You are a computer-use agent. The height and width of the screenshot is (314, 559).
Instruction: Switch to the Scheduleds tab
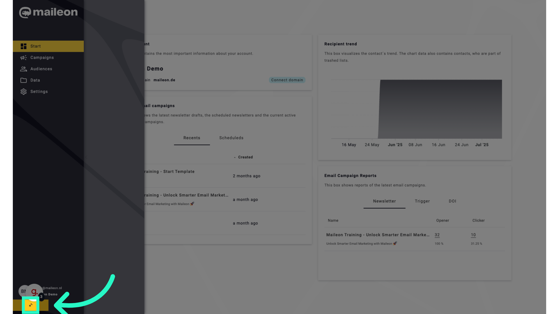click(231, 138)
